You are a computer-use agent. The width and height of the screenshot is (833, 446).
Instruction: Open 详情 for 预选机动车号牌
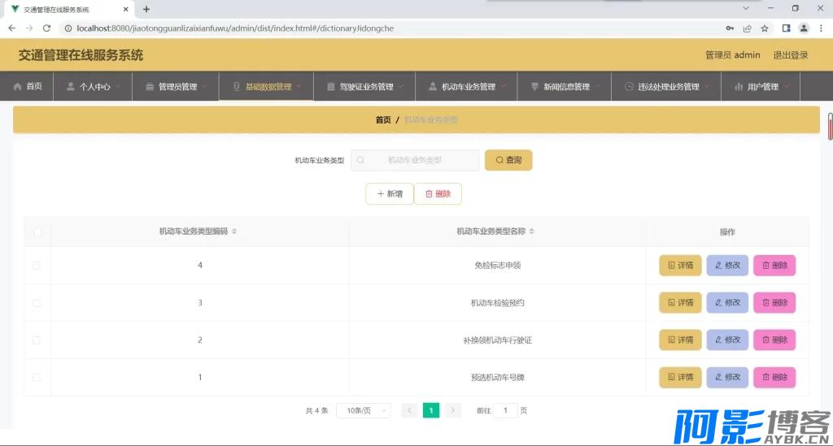pos(681,377)
